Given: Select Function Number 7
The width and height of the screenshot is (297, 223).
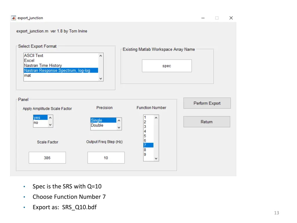Looking at the screenshot, I should click(x=148, y=145).
